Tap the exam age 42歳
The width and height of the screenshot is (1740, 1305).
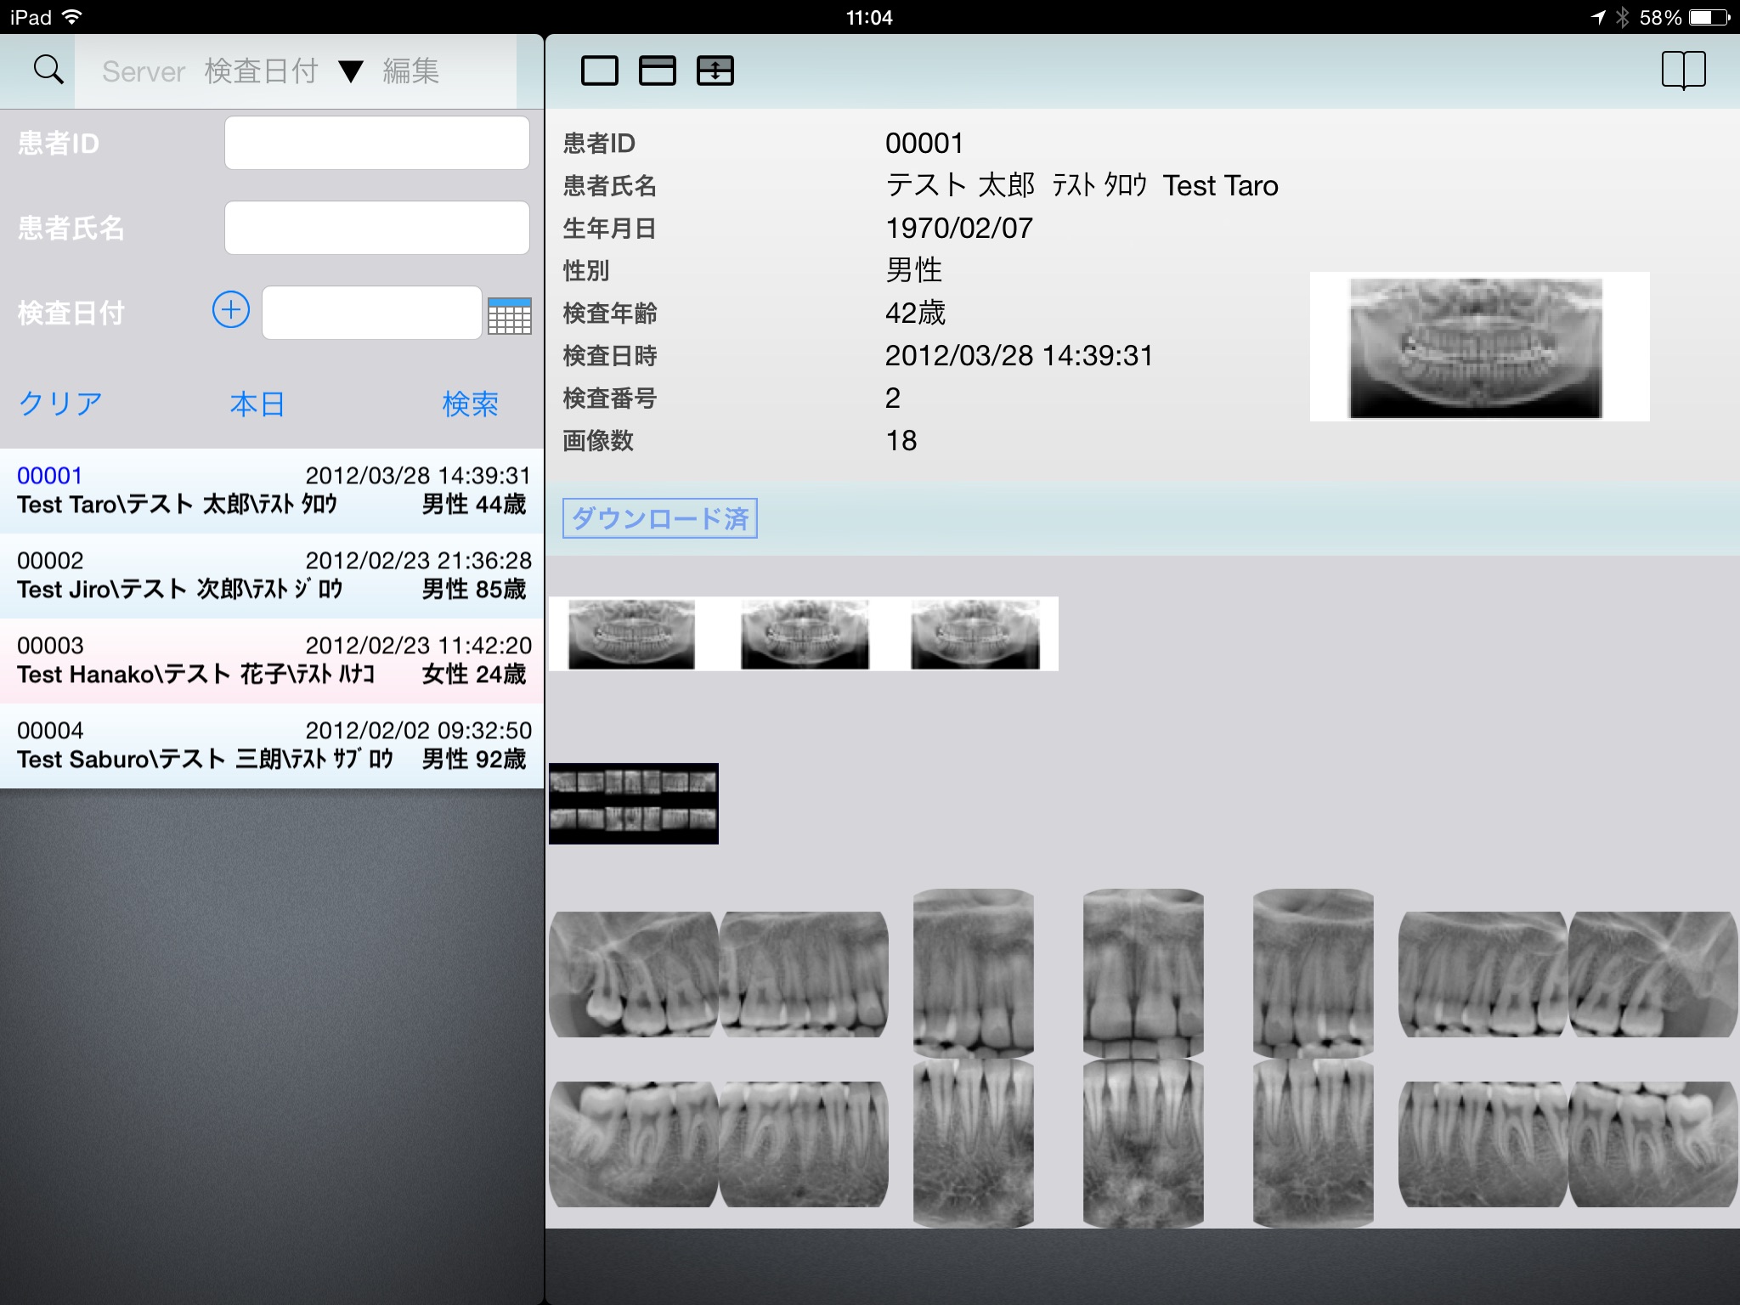[x=915, y=313]
